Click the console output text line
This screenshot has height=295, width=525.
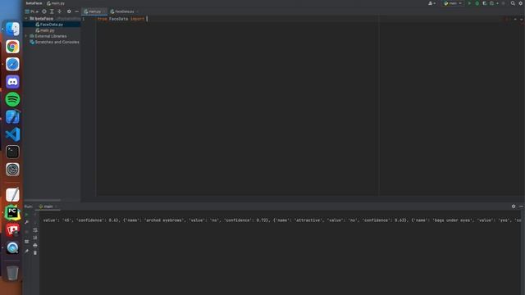[x=282, y=220]
